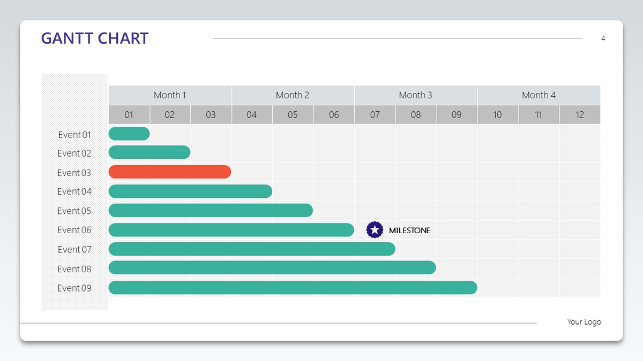Click week column header 07
Screen dimensions: 643x361
click(x=375, y=114)
